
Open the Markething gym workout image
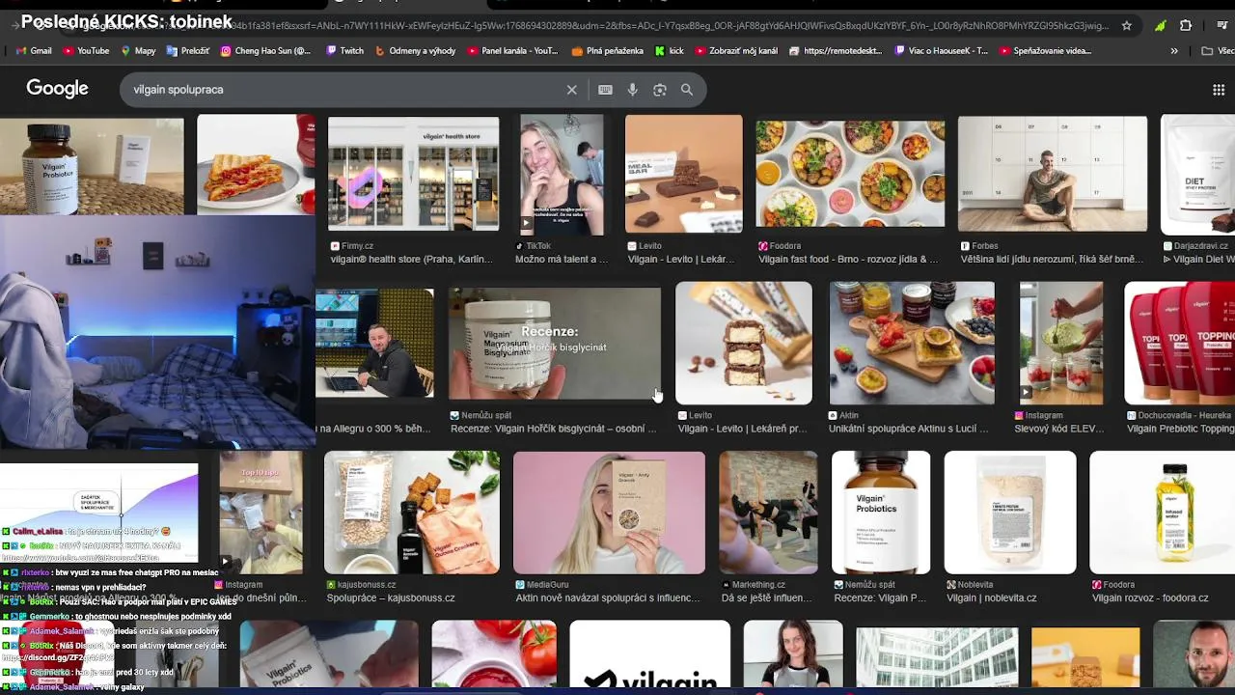click(768, 513)
